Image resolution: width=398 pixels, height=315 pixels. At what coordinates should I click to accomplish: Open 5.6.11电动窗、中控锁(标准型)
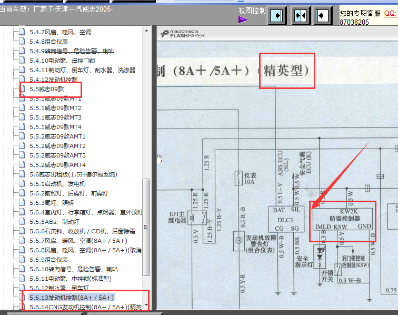point(71,279)
